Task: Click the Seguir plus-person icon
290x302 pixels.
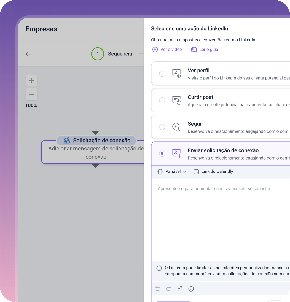Action: pos(176,127)
